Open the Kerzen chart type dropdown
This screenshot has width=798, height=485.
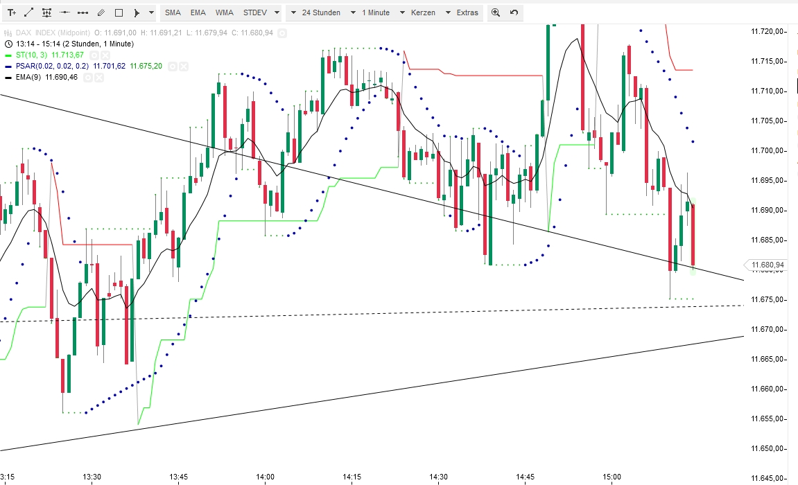pyautogui.click(x=425, y=12)
